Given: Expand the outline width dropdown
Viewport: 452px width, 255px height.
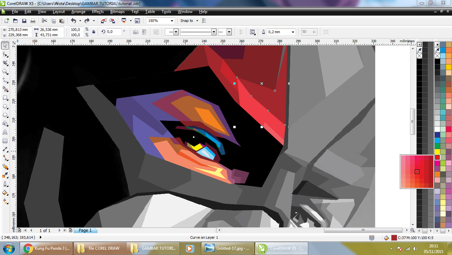Looking at the screenshot, I should click(x=293, y=32).
